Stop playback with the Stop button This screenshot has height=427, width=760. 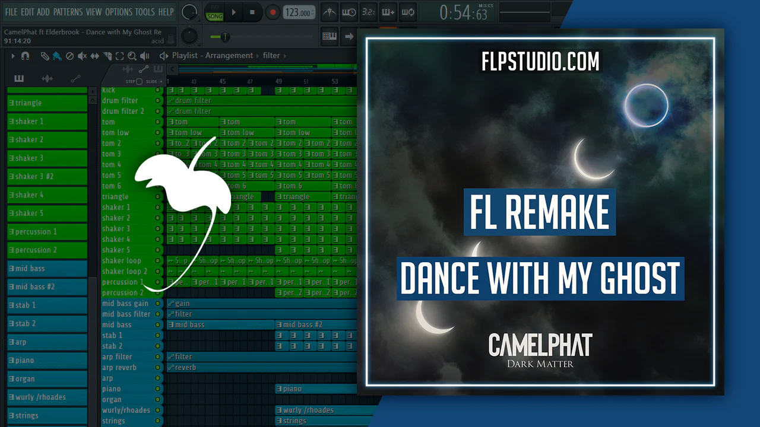(x=252, y=12)
